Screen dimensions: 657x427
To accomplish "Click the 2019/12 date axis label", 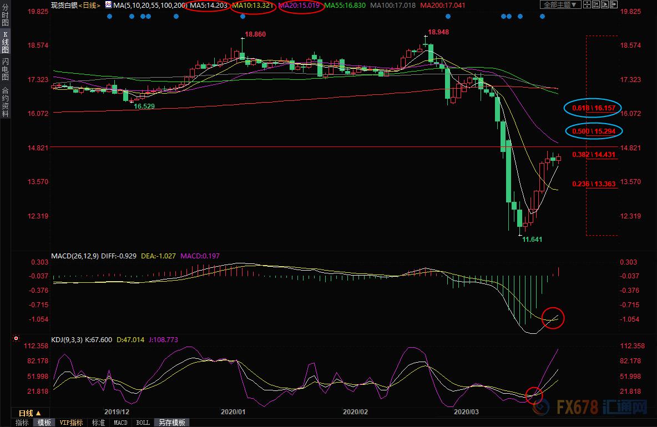I will pyautogui.click(x=117, y=412).
